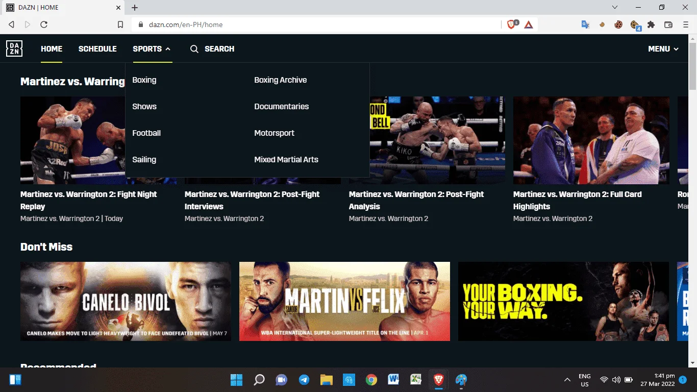Expand the MENU dropdown

coord(663,49)
